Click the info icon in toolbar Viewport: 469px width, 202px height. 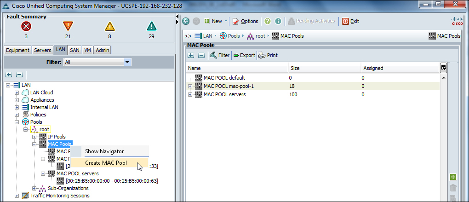278,21
